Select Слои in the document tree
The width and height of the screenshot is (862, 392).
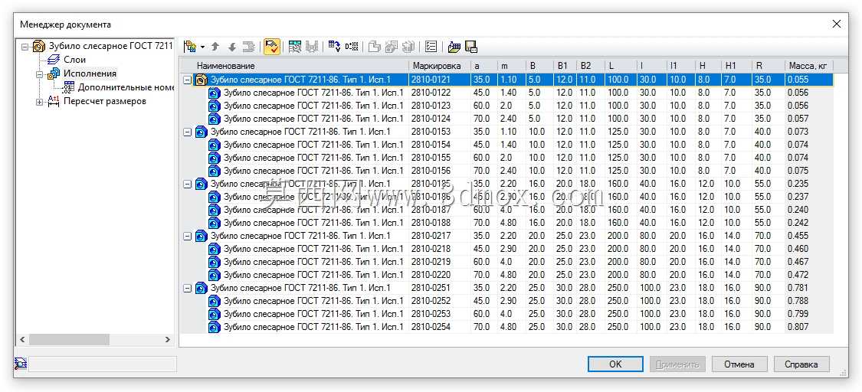coord(75,60)
